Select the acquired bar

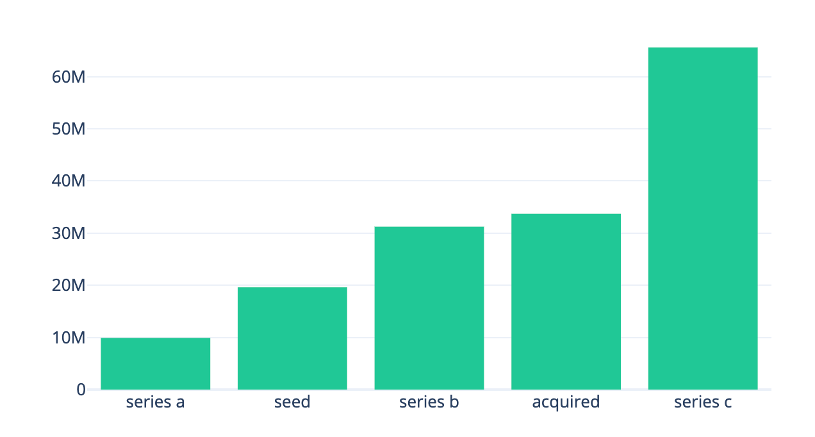[566, 301]
